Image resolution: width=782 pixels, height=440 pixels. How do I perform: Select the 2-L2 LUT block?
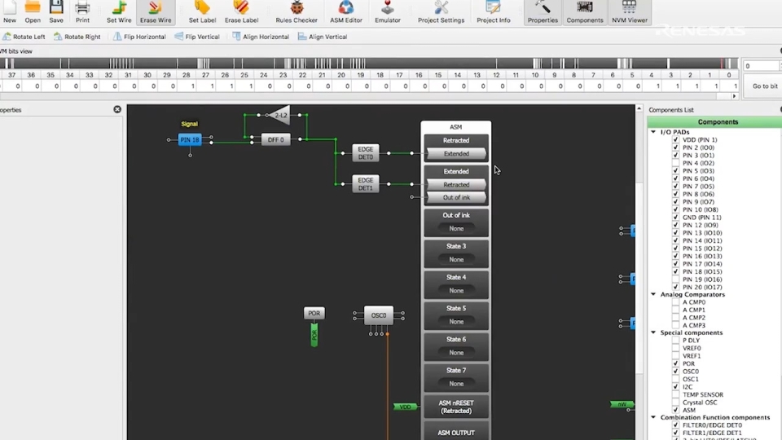click(279, 115)
